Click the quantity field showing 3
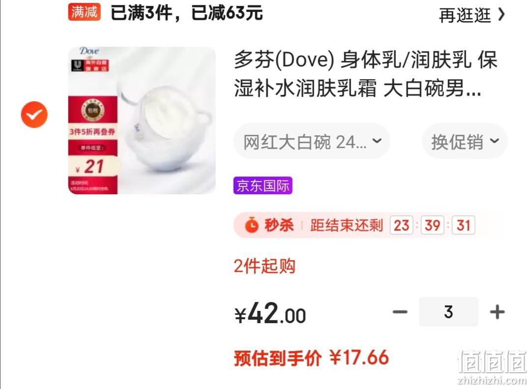Image resolution: width=531 pixels, height=389 pixels. [x=448, y=312]
